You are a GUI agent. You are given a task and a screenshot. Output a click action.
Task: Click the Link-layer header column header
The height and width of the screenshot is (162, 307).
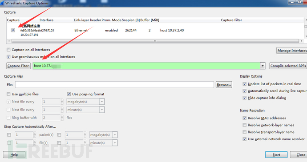[x=87, y=20]
